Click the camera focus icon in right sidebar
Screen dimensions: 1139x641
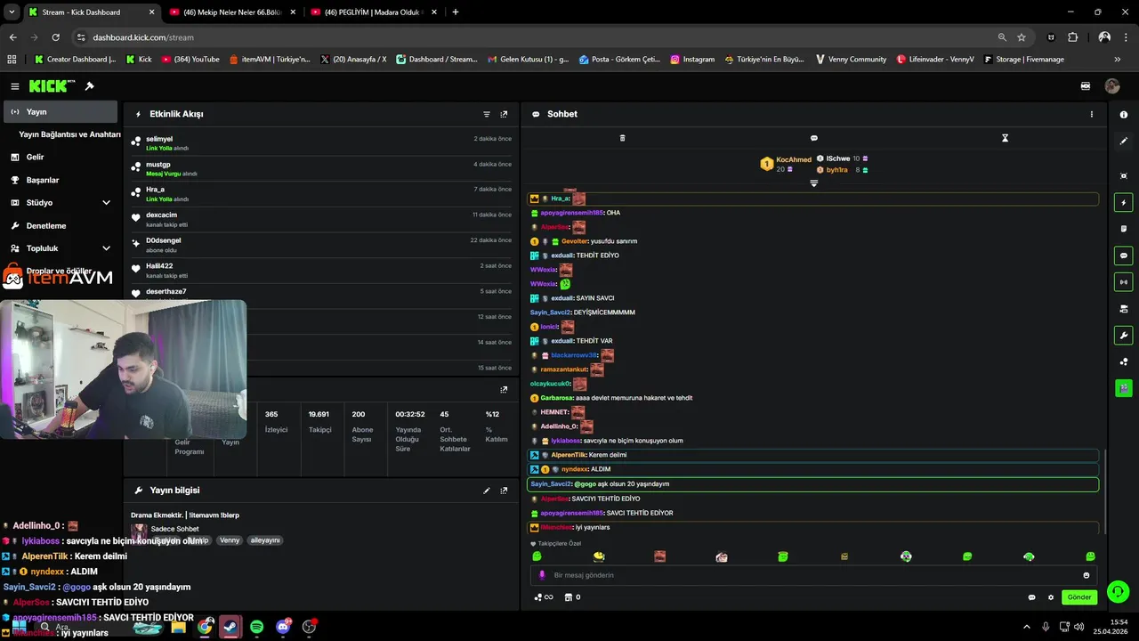[x=1124, y=176]
